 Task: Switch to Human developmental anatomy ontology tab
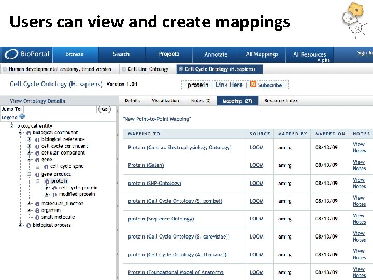point(60,69)
